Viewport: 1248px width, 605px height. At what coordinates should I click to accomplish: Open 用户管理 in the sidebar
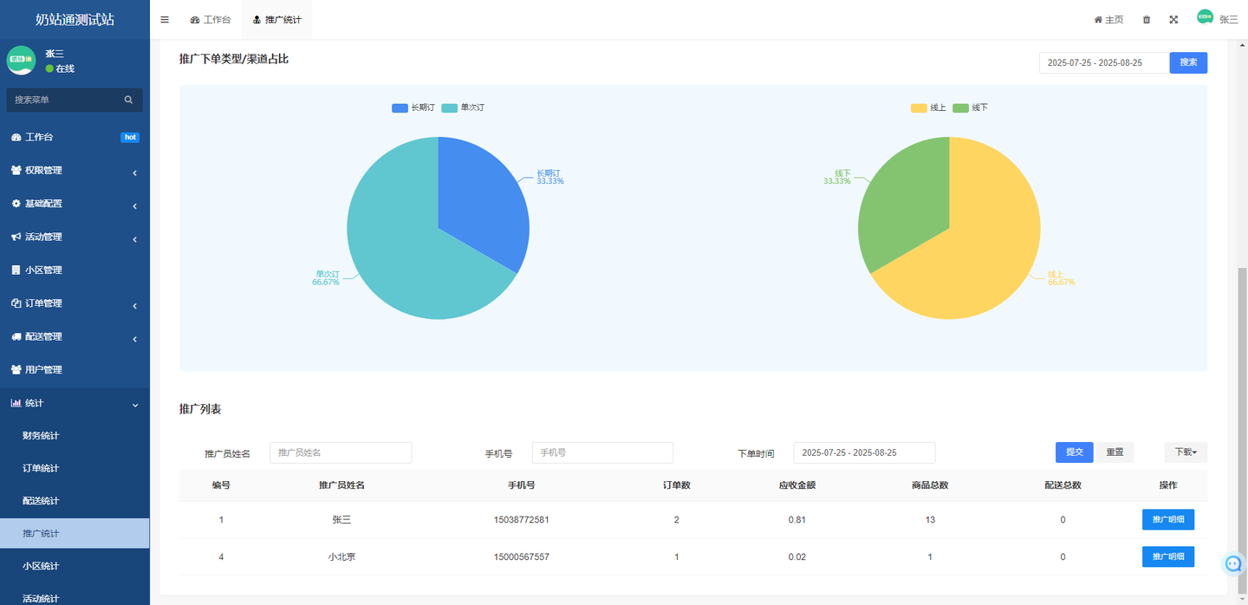75,369
